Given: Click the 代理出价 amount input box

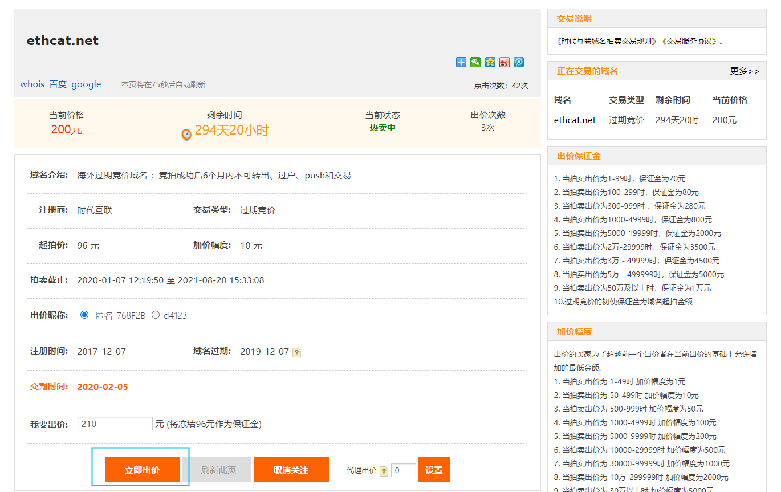Looking at the screenshot, I should click(x=403, y=470).
